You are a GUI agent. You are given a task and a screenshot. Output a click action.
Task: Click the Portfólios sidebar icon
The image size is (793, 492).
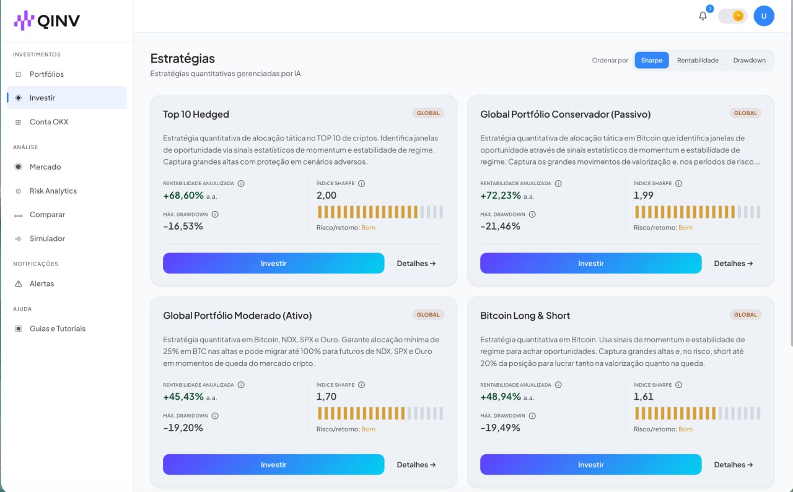[18, 74]
